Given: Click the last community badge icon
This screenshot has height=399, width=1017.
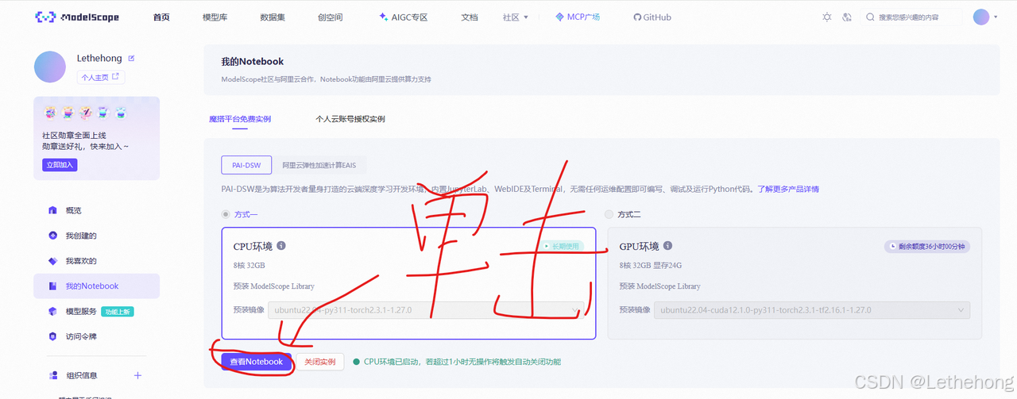Looking at the screenshot, I should pos(121,113).
